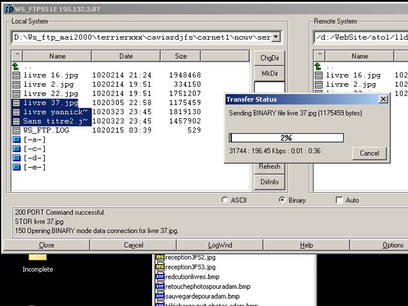The image size is (408, 306).
Task: Click the remote livre 16.jpg file icon
Action: (318, 75)
